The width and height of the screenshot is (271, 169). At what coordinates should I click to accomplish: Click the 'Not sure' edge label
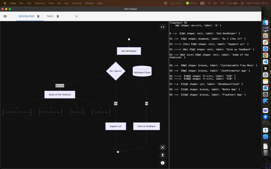pos(60,86)
